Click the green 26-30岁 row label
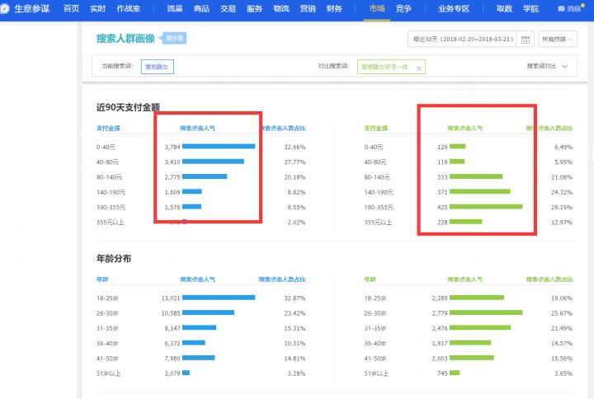 [x=375, y=313]
